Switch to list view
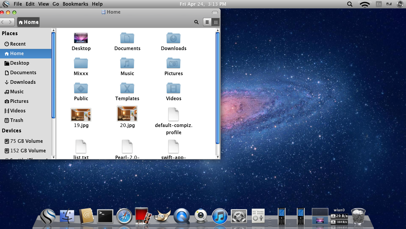 pos(207,22)
